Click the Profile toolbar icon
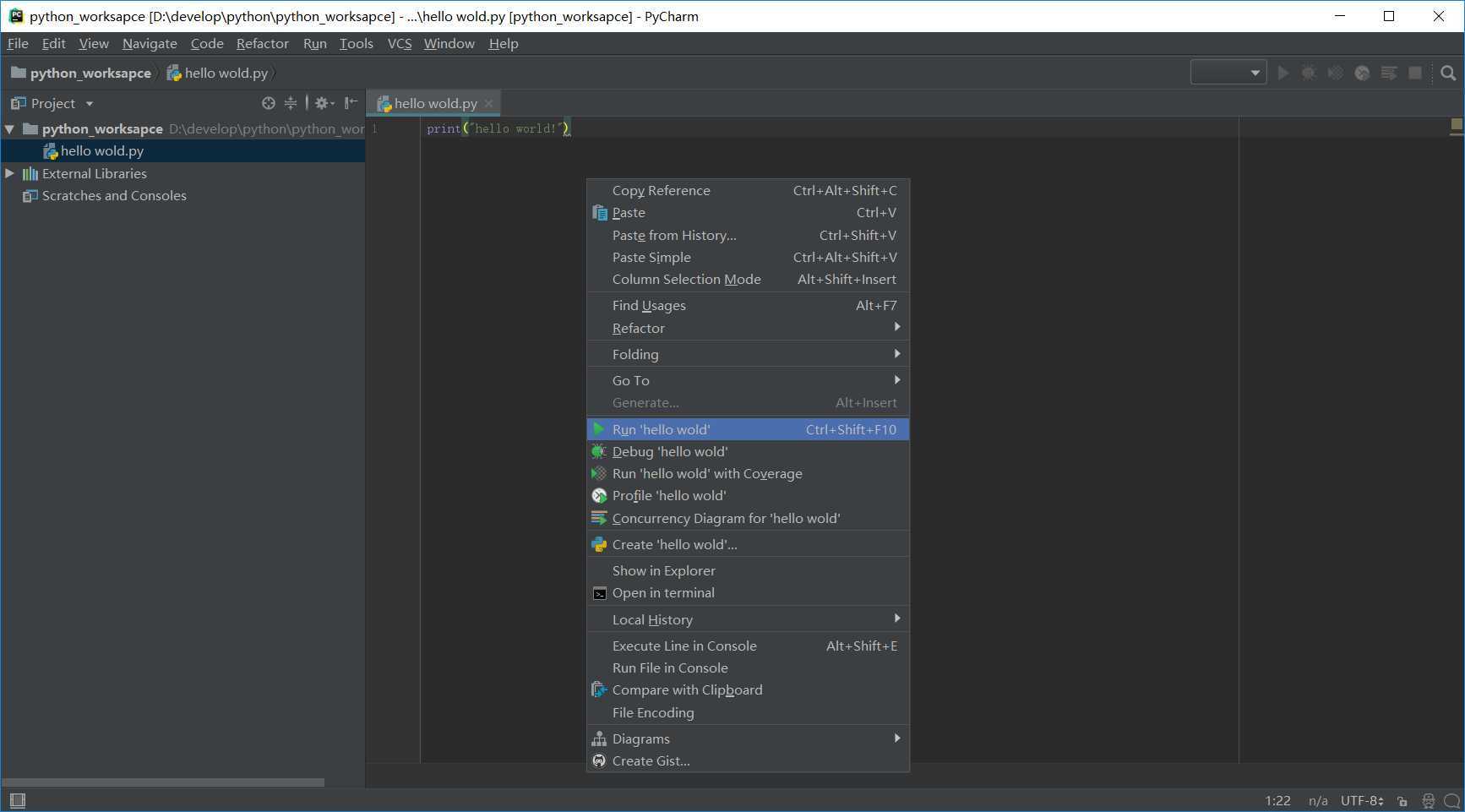Screen dimensions: 1465x812 1362,73
